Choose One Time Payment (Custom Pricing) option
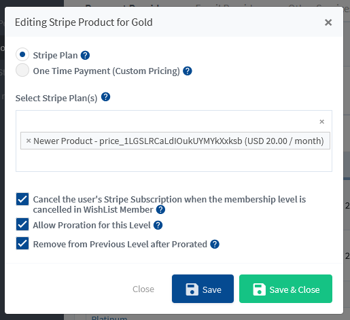The height and width of the screenshot is (320, 350). 22,70
